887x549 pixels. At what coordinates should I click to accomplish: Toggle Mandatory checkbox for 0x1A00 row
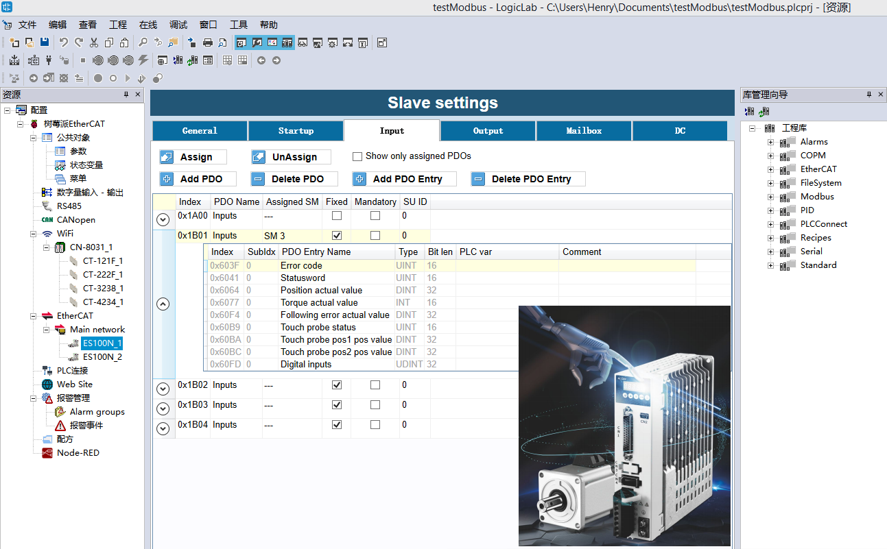pos(375,216)
